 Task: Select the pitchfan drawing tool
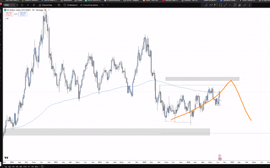240,5
